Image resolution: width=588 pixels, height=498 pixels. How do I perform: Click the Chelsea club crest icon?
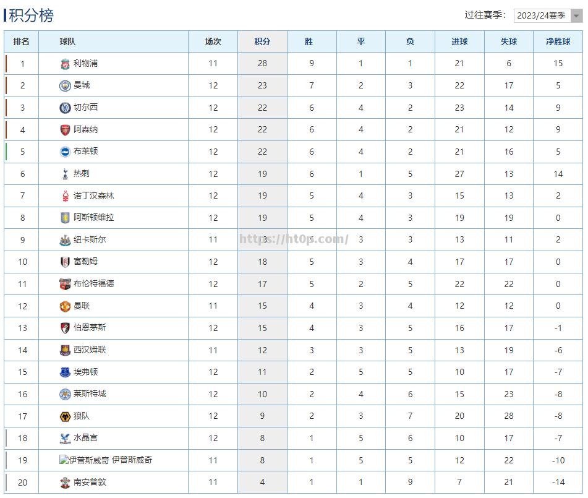click(65, 108)
